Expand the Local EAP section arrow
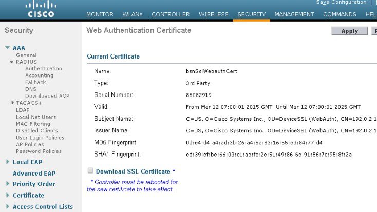Viewport: 377px width, 212px height. click(x=8, y=162)
